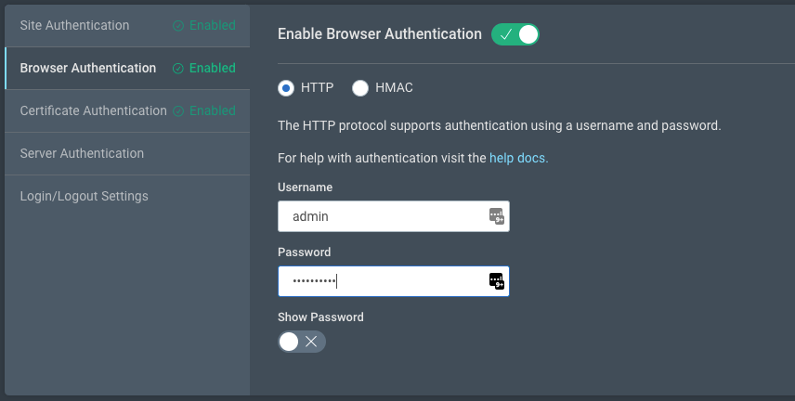Disable the Enable Browser Authentication switch
Screen dimensions: 795x401
(x=515, y=34)
